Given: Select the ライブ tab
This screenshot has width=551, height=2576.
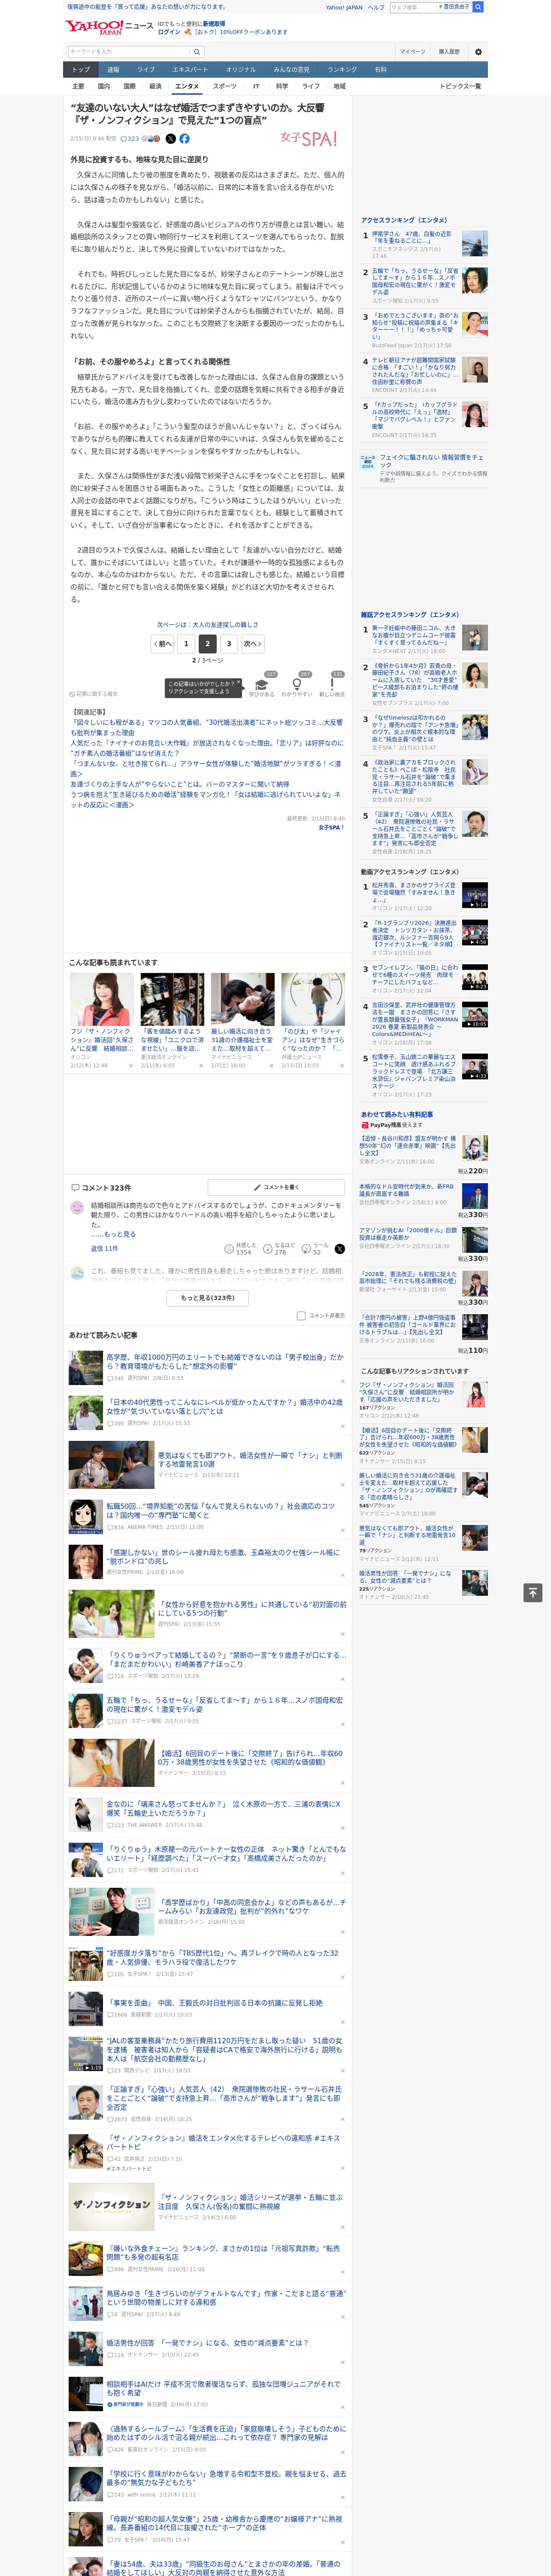Looking at the screenshot, I should pyautogui.click(x=146, y=70).
